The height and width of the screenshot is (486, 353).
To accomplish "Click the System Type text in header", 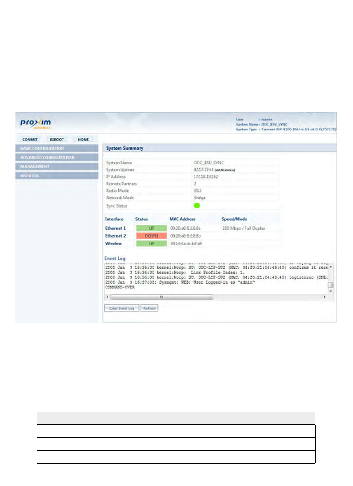I will [286, 130].
